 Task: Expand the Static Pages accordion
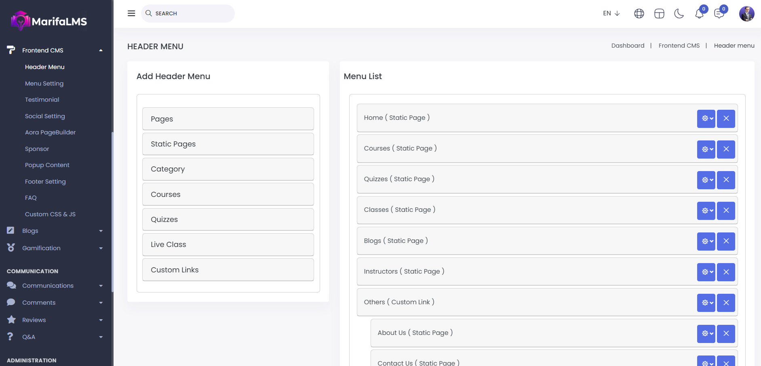click(x=228, y=144)
